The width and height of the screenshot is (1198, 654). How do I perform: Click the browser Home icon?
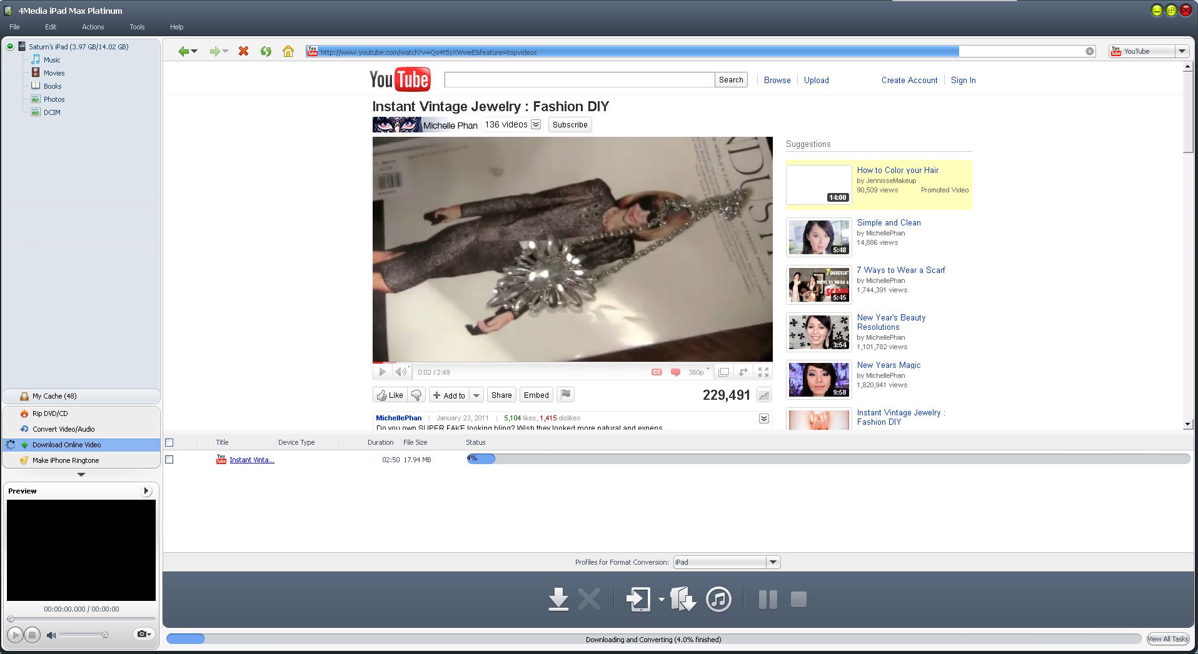(288, 52)
